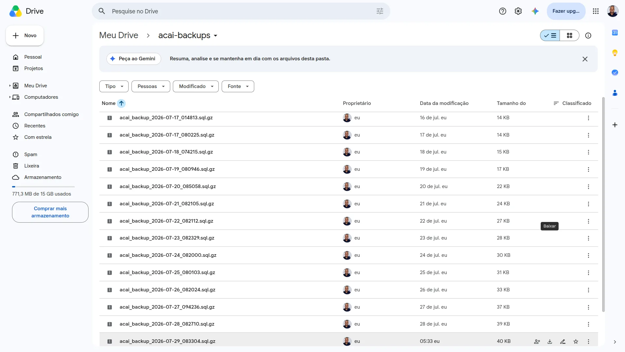The image size is (625, 352).
Task: Show folder details info icon
Action: [588, 36]
